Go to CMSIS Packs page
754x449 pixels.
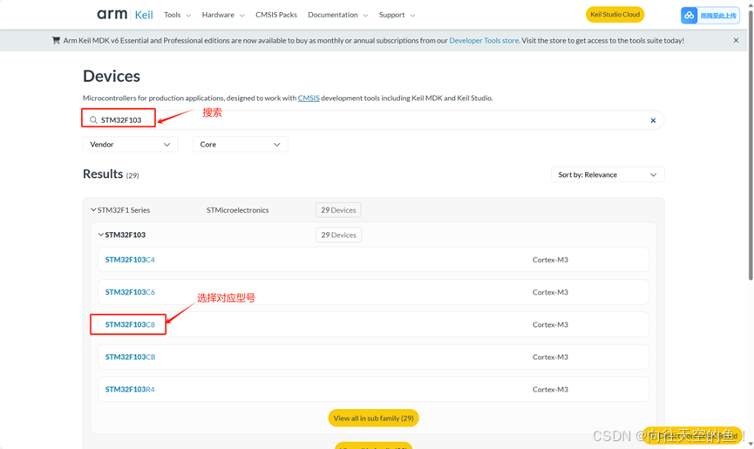[x=276, y=15]
